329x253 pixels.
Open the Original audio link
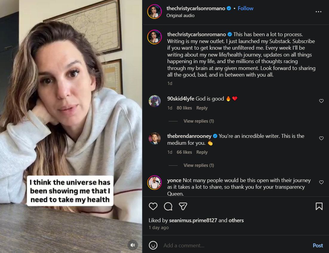[180, 16]
